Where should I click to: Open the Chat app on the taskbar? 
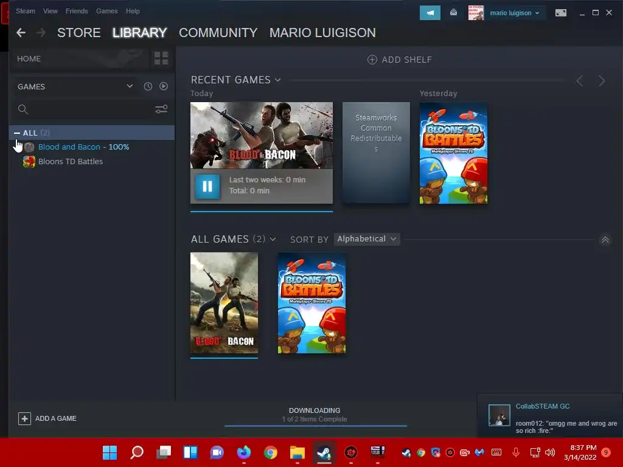coord(217,452)
